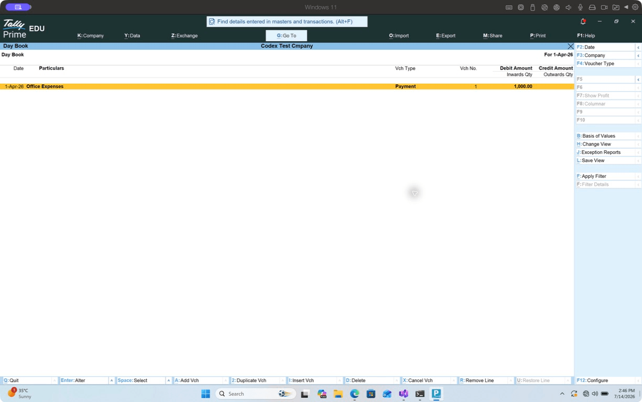This screenshot has height=402, width=642.
Task: Click F: Apply Filter
Action: [605, 176]
